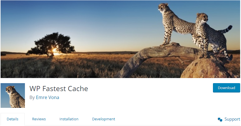Open the Installation tab
The width and height of the screenshot is (241, 126).
click(x=69, y=119)
